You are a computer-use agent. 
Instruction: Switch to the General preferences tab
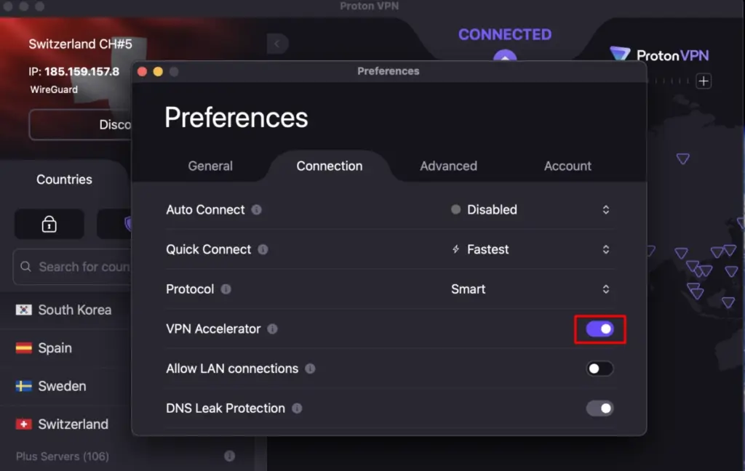210,166
